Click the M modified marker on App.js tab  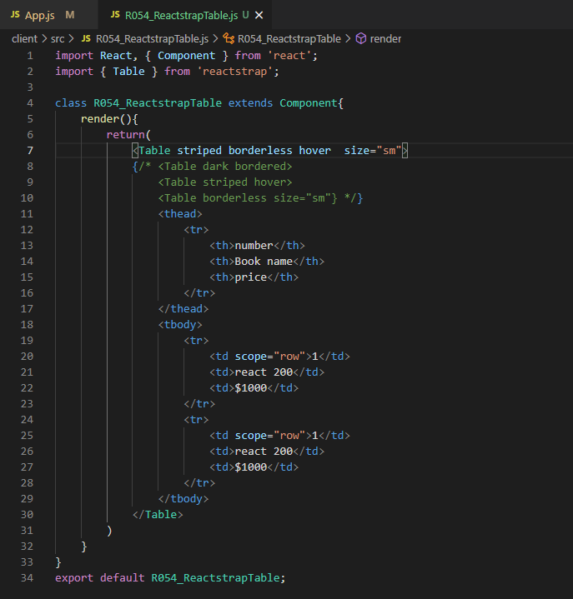pyautogui.click(x=69, y=15)
